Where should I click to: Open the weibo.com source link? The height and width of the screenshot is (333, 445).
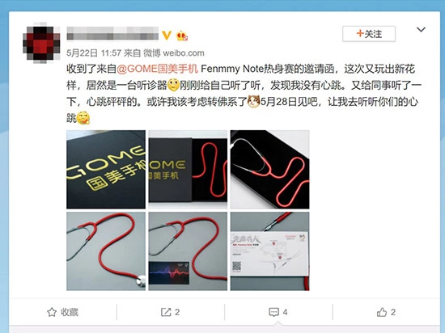tap(184, 53)
